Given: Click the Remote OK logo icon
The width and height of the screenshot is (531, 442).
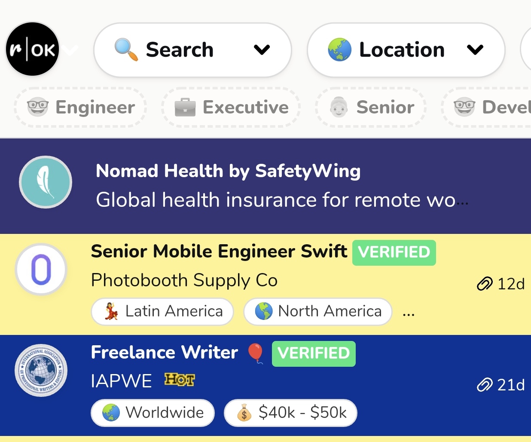Looking at the screenshot, I should [x=32, y=49].
